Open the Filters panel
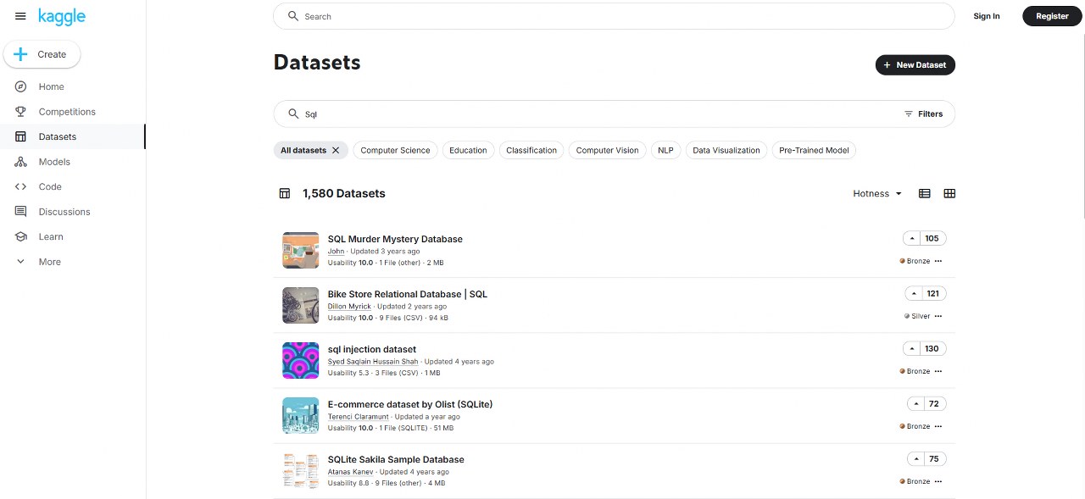Screen dimensions: 1085x499 [x=923, y=114]
